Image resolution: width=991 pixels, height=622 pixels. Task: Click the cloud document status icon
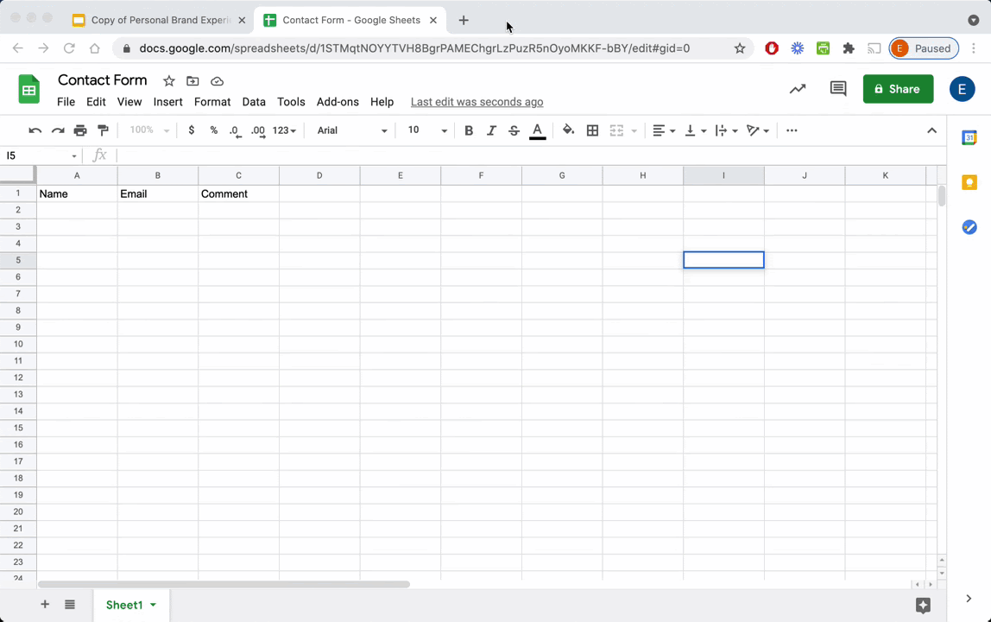pos(217,81)
